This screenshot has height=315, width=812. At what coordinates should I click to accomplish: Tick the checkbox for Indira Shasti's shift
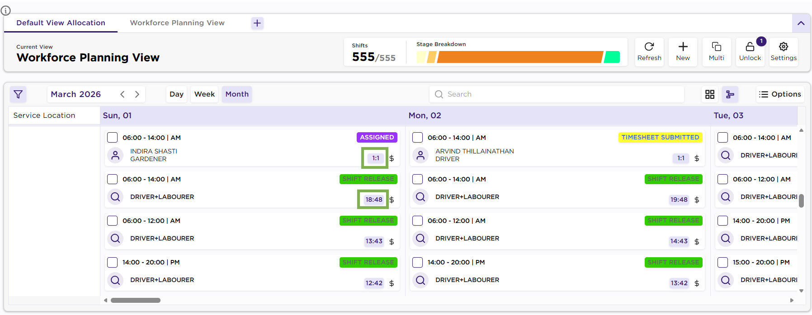(113, 138)
